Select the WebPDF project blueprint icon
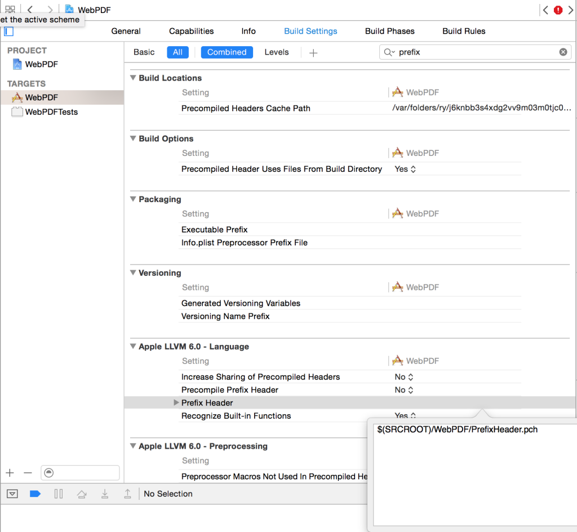This screenshot has height=532, width=577. pos(17,64)
